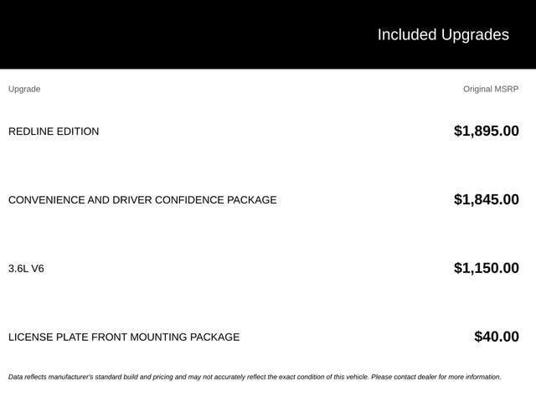This screenshot has width=536, height=402.
Task: Click the word MOUNTING in last row
Action: tap(158, 337)
